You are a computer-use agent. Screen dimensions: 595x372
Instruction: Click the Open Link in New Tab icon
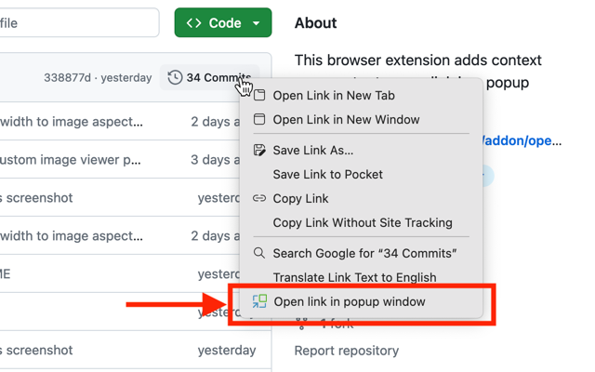(259, 95)
